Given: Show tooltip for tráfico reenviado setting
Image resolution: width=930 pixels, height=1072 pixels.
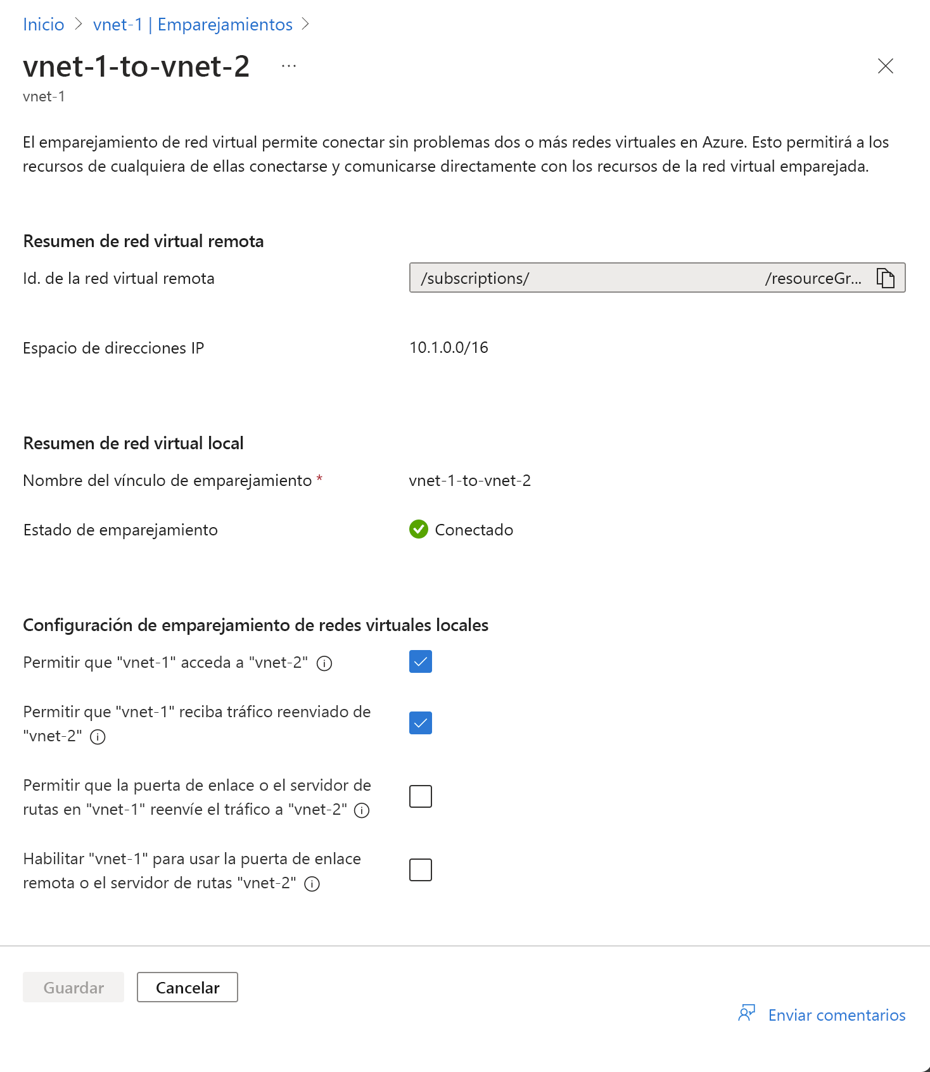Looking at the screenshot, I should tap(98, 736).
